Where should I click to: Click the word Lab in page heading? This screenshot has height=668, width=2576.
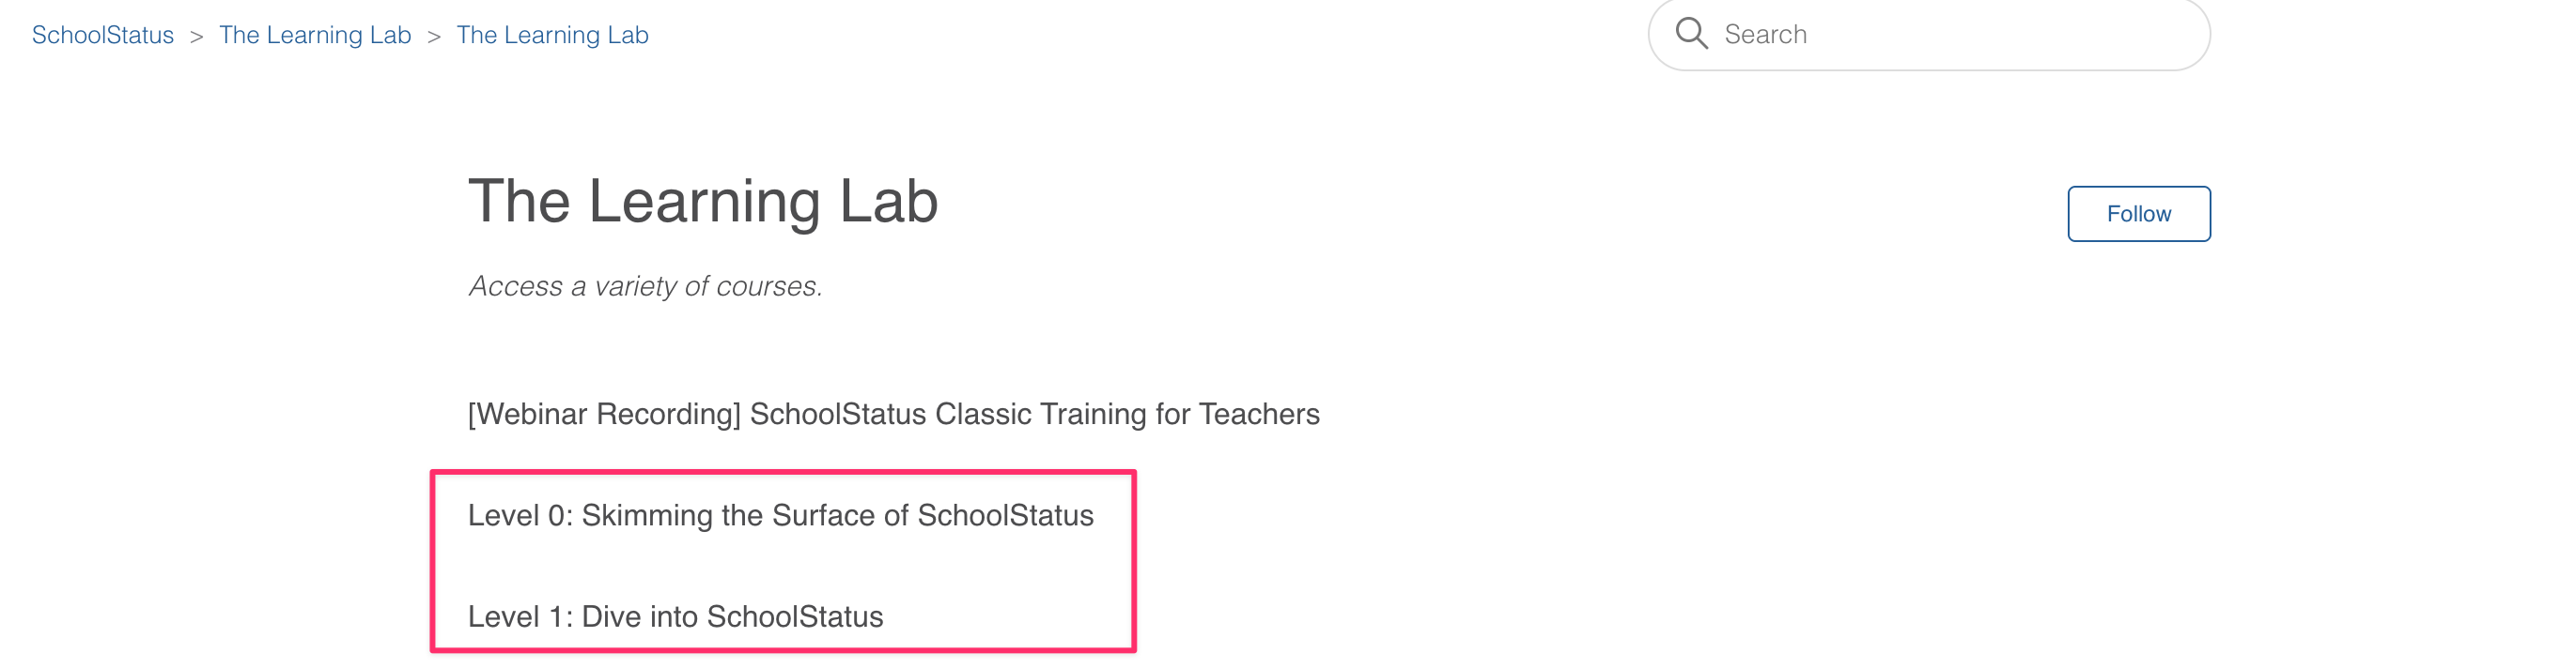coord(889,202)
